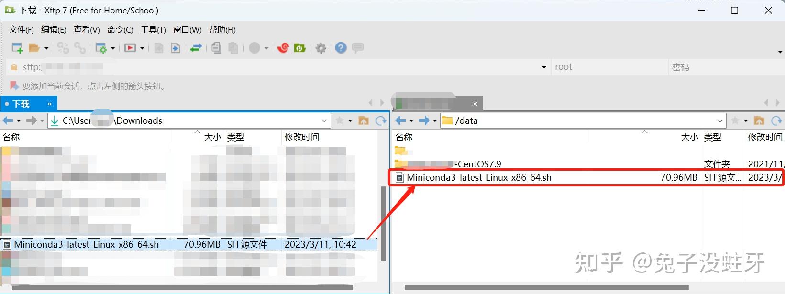Expand the terminal launch dropdown arrow

coord(142,48)
